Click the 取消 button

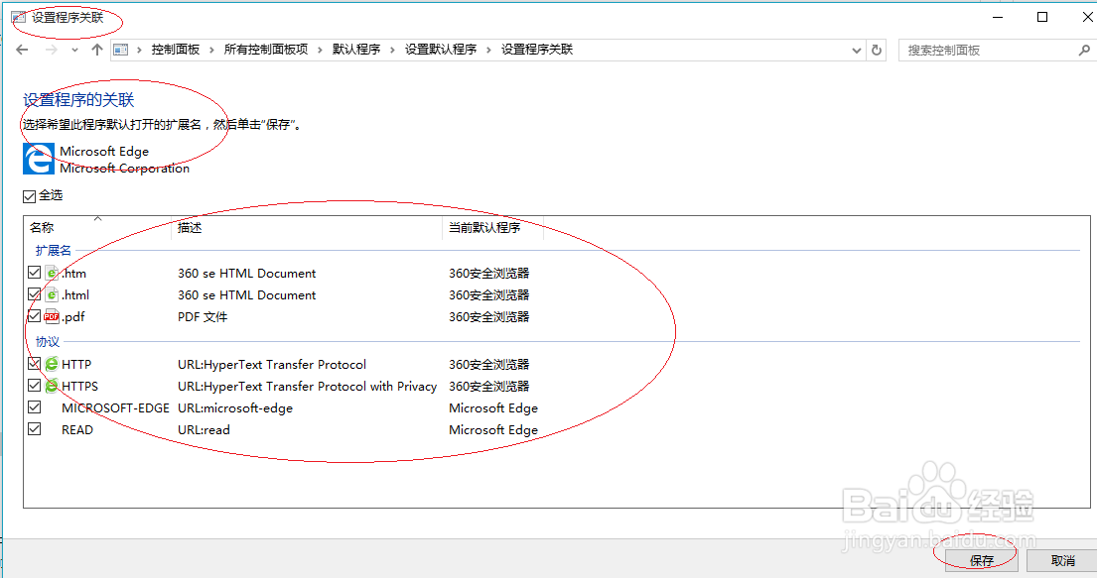tap(1062, 560)
